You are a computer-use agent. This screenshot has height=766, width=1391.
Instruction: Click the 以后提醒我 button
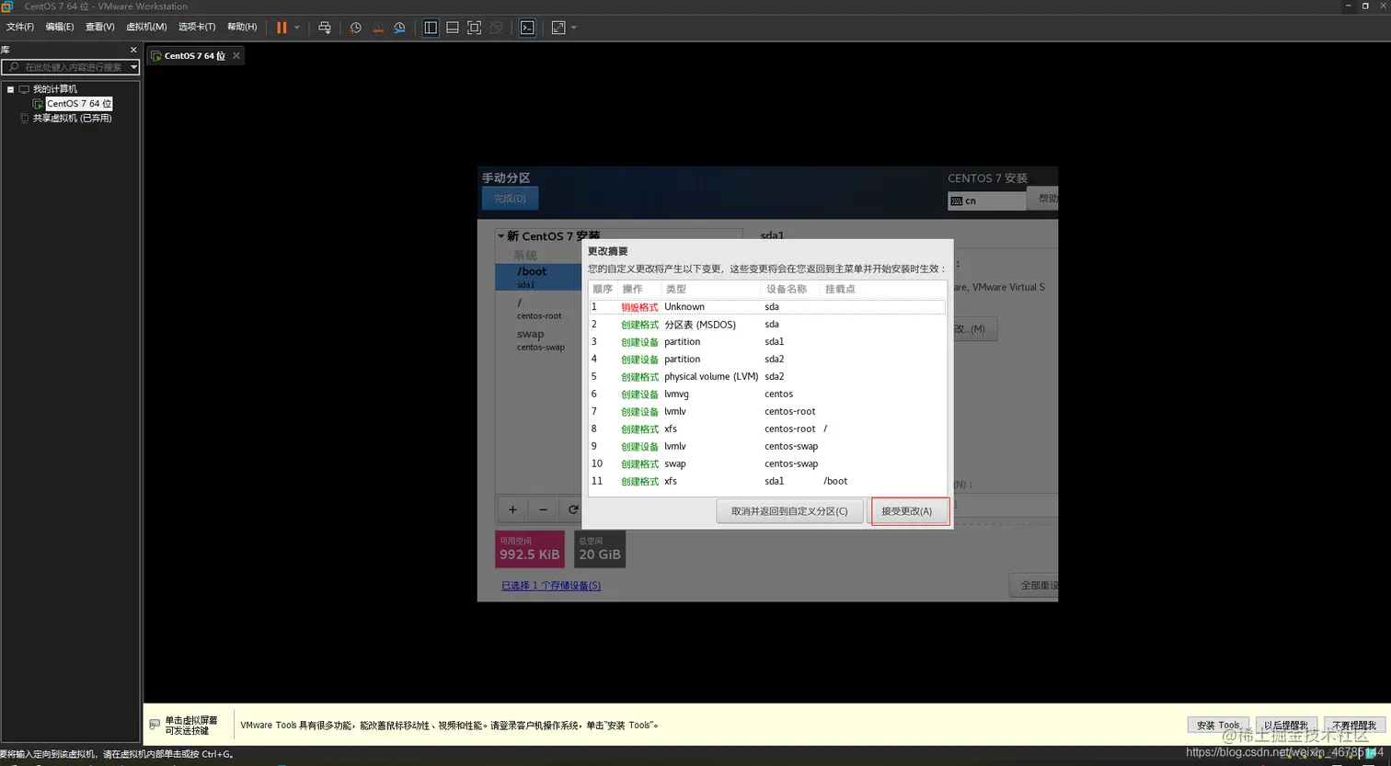[1286, 726]
